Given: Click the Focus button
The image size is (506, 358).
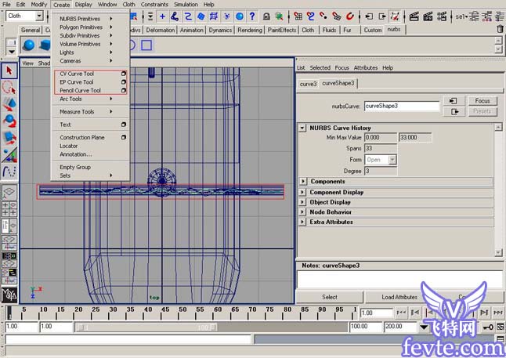Looking at the screenshot, I should pyautogui.click(x=483, y=101).
